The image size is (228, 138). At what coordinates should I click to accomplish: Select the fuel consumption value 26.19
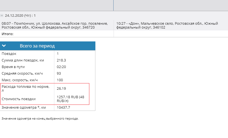61,88
